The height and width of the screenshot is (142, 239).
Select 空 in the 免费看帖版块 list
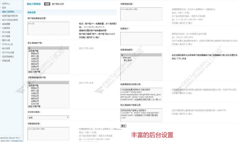141,55
